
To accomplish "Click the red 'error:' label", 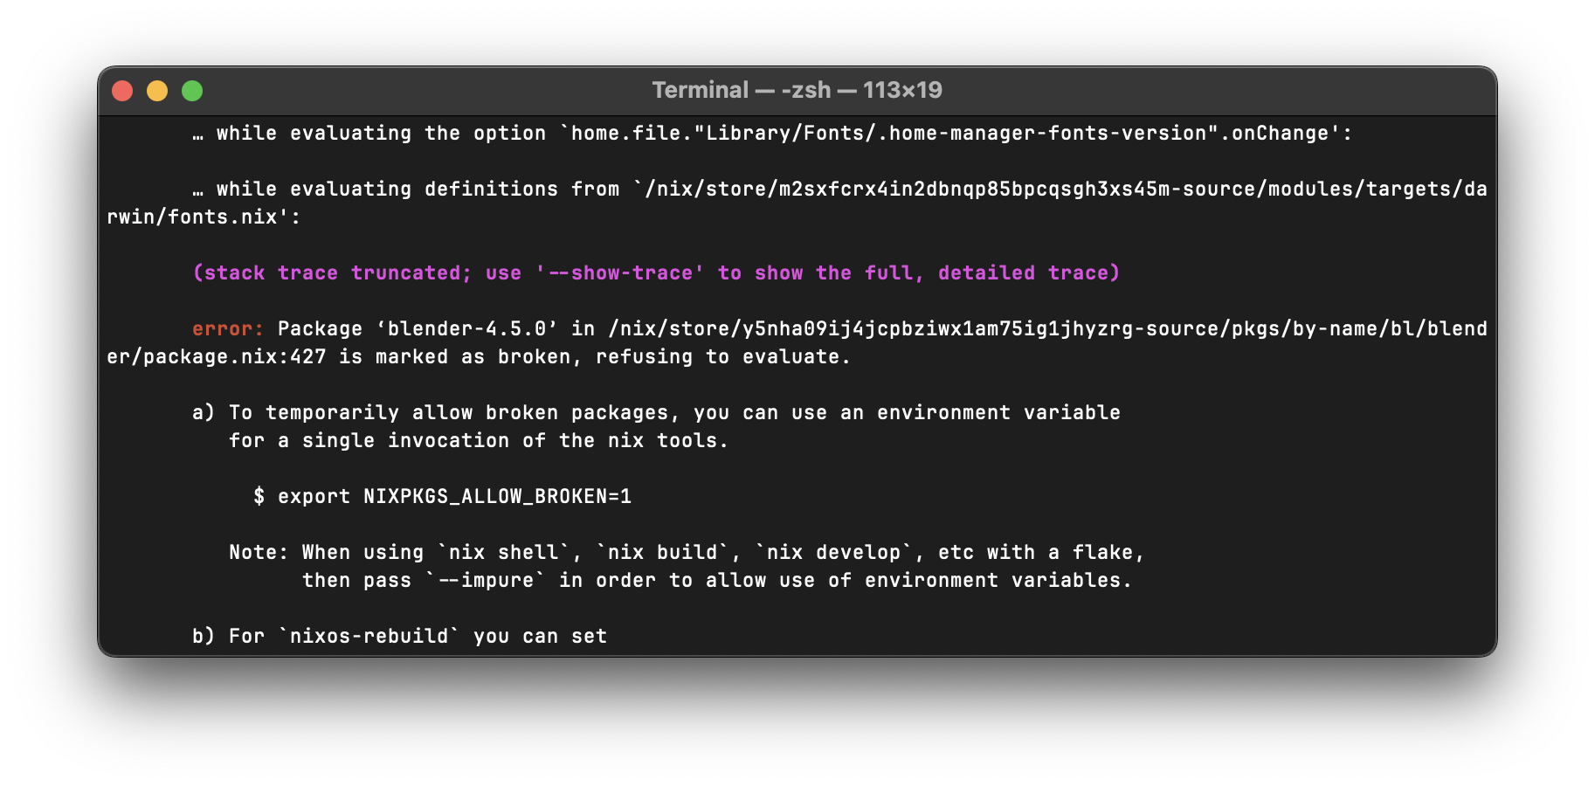I will [228, 329].
